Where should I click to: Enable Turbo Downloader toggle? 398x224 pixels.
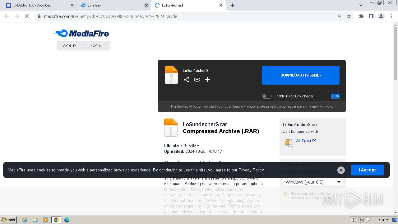click(x=266, y=96)
